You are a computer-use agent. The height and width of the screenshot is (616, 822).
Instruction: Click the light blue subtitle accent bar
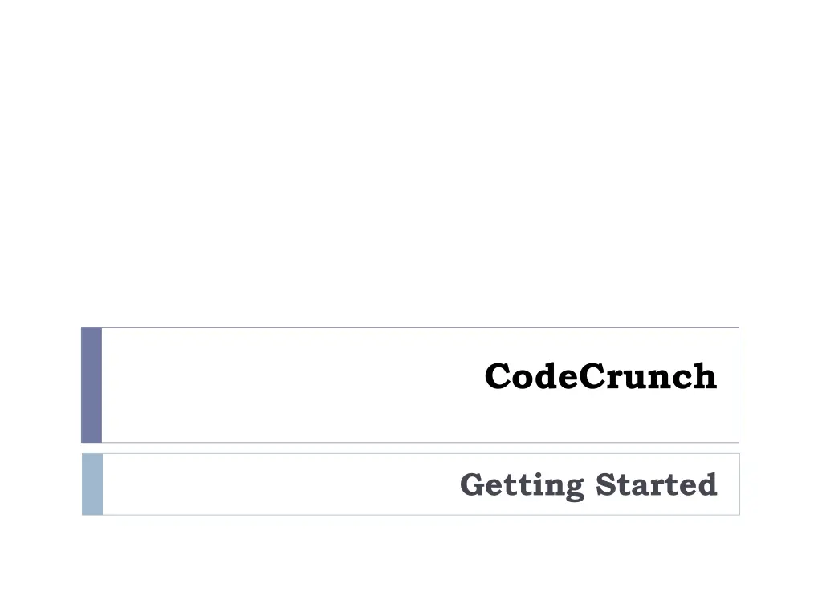[92, 484]
